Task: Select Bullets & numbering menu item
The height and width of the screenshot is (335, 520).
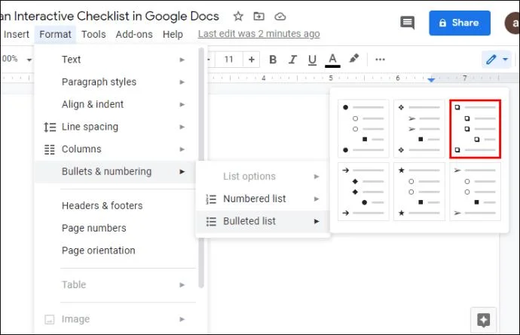Action: (115, 172)
